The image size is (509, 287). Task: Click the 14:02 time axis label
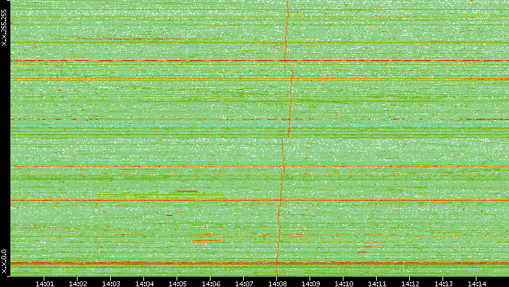click(x=78, y=284)
